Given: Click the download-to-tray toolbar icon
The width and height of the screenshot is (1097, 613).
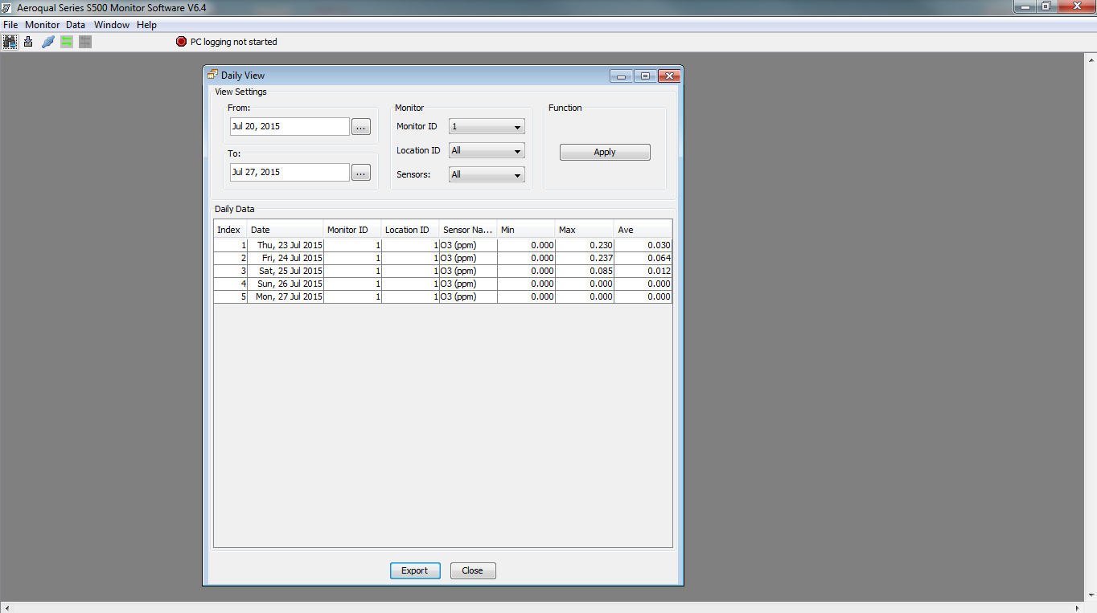Looking at the screenshot, I should coord(28,42).
